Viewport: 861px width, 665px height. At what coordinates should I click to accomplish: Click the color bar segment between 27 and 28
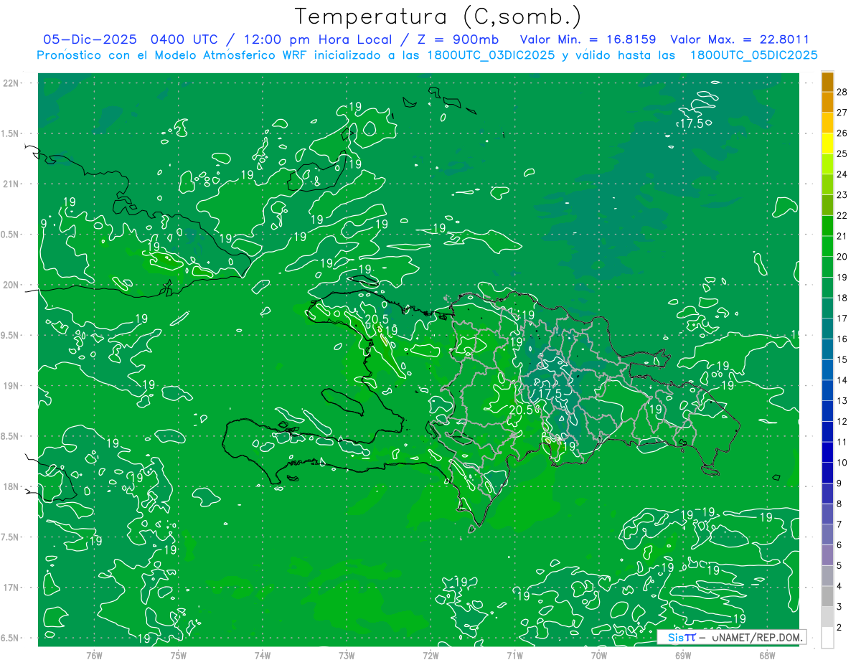(x=827, y=102)
